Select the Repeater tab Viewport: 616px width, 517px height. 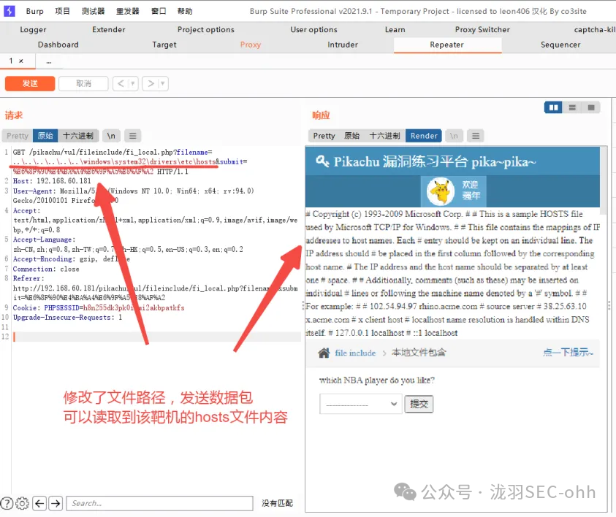click(x=447, y=45)
